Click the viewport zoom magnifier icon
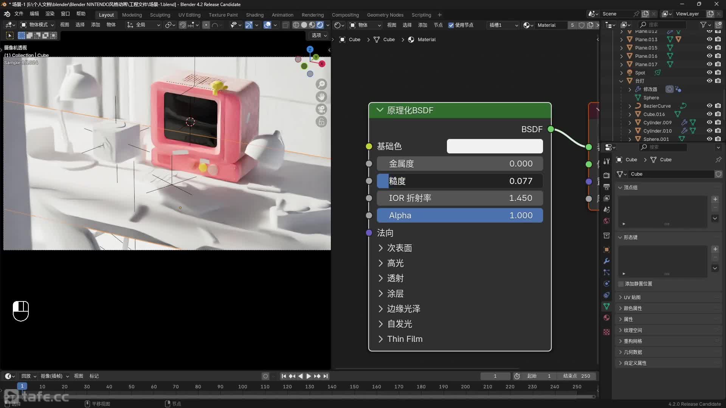Viewport: 726px width, 408px height. (321, 84)
